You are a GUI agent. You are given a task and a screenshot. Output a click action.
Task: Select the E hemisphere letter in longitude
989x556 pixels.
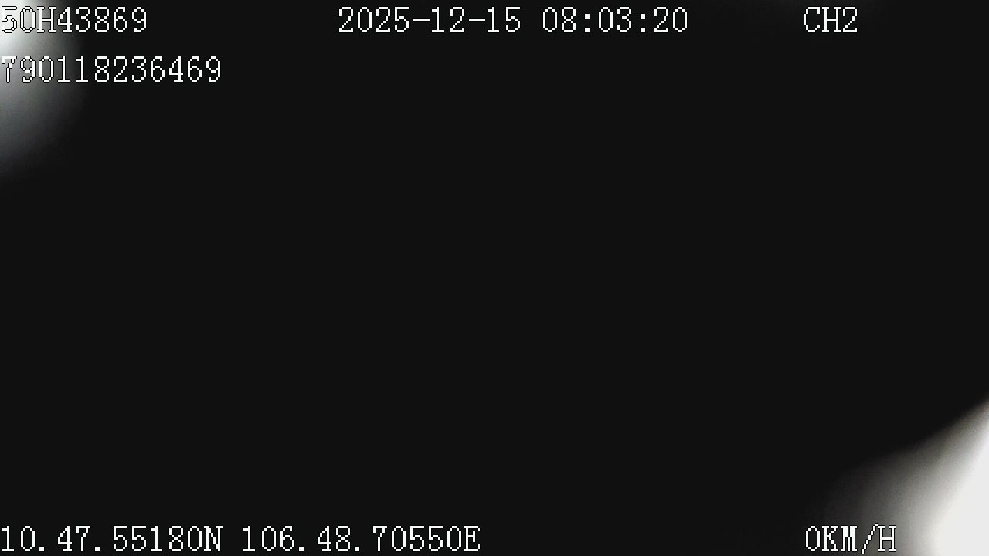[x=472, y=539]
